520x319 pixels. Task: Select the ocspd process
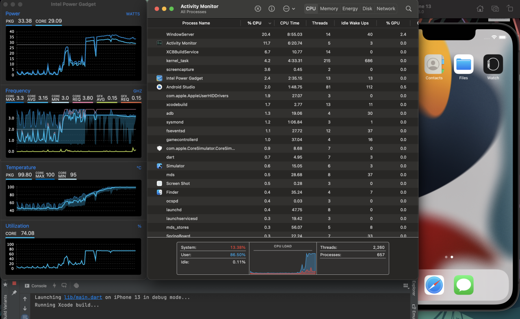[283, 201]
